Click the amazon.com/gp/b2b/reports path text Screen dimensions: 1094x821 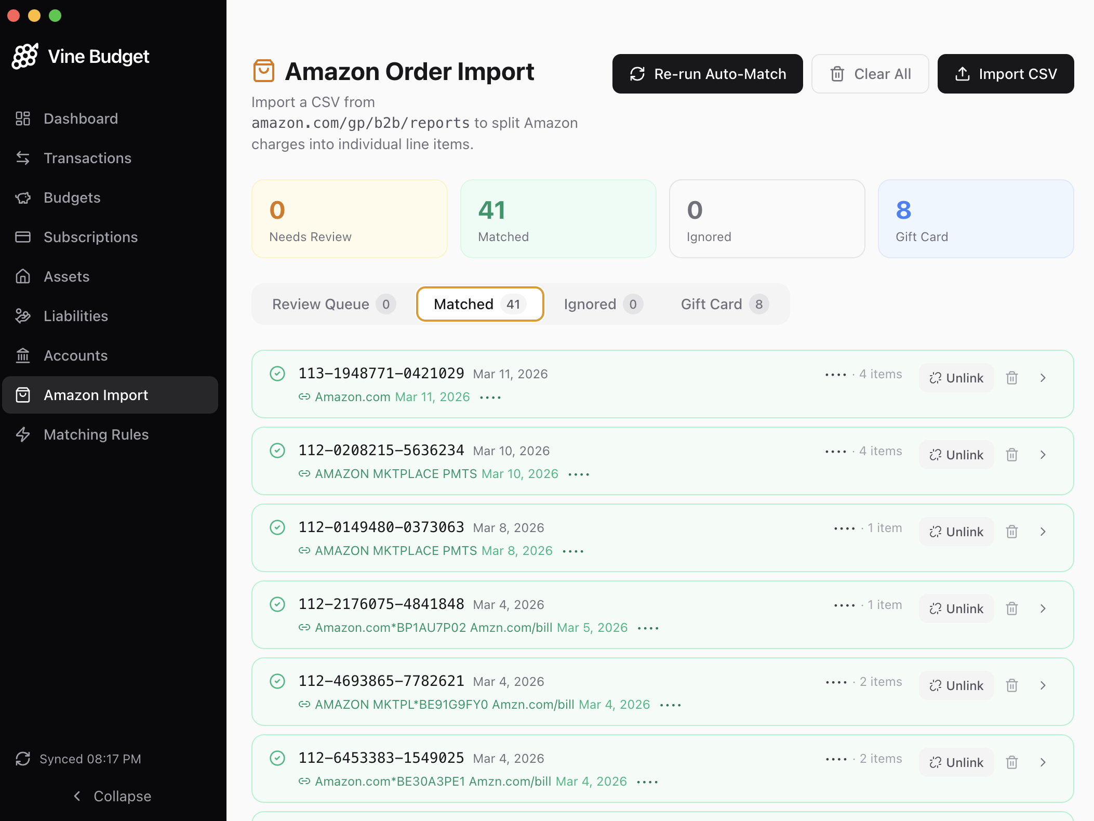[x=361, y=123]
